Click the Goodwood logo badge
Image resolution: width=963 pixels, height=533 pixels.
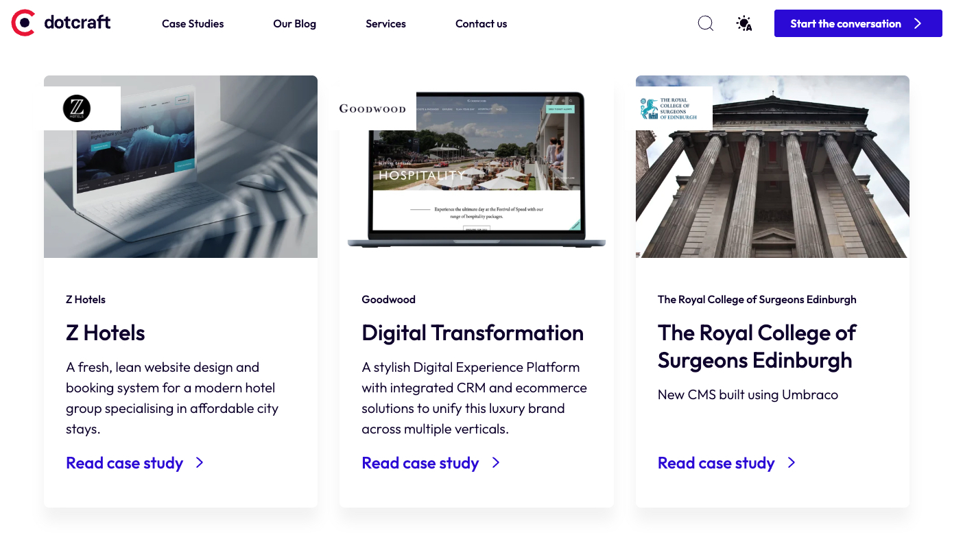pos(372,108)
